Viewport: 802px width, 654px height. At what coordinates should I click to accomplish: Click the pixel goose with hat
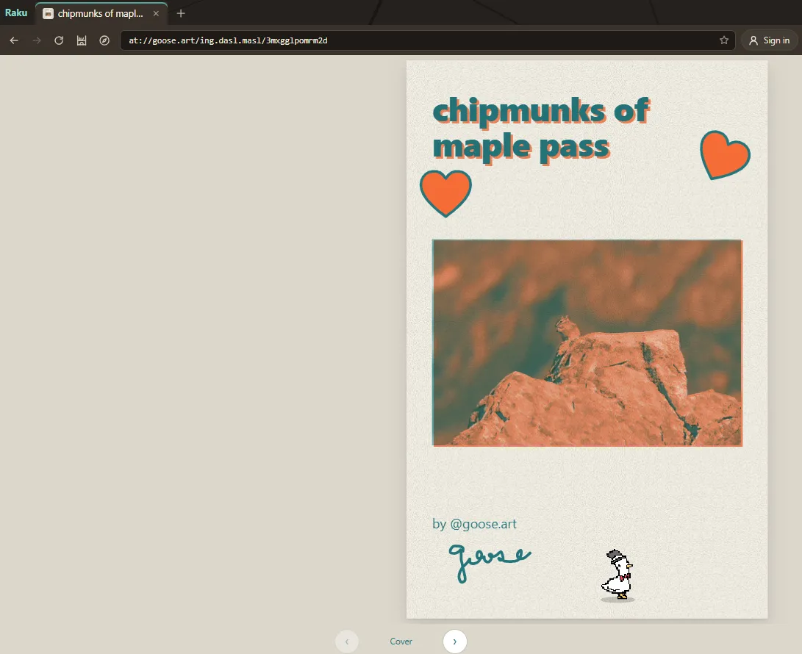[x=617, y=575]
